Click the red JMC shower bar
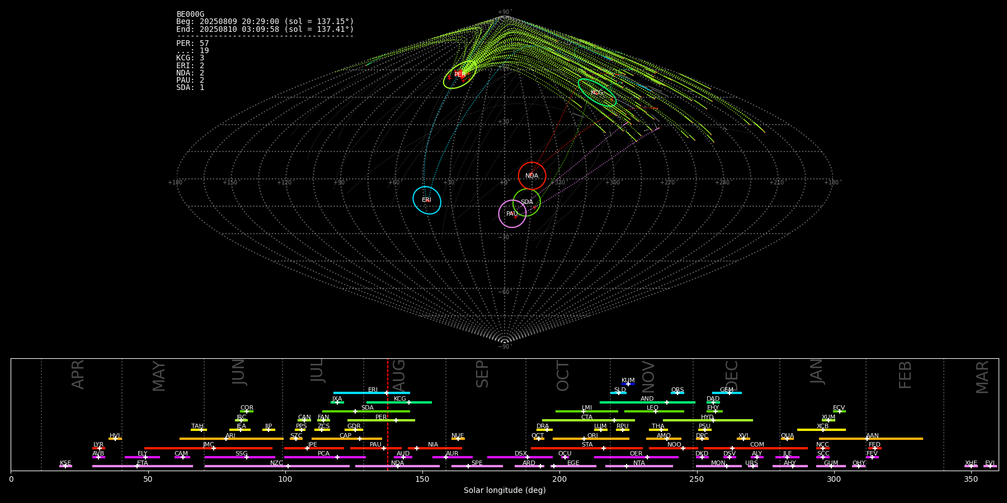The width and height of the screenshot is (1007, 503). click(209, 448)
